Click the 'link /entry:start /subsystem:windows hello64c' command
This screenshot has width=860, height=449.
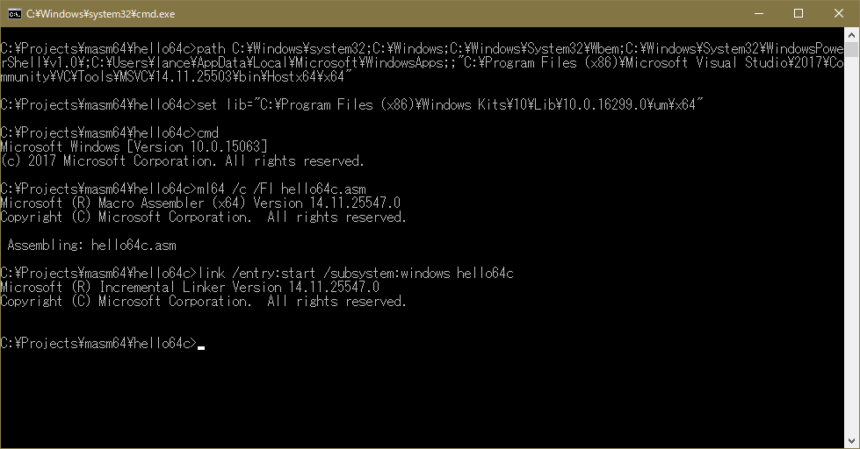[x=356, y=273]
